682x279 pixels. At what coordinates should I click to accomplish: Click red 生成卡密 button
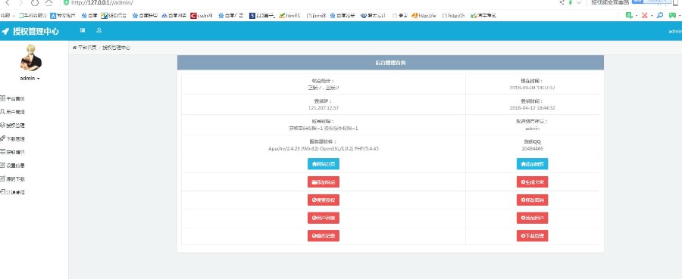[533, 181]
